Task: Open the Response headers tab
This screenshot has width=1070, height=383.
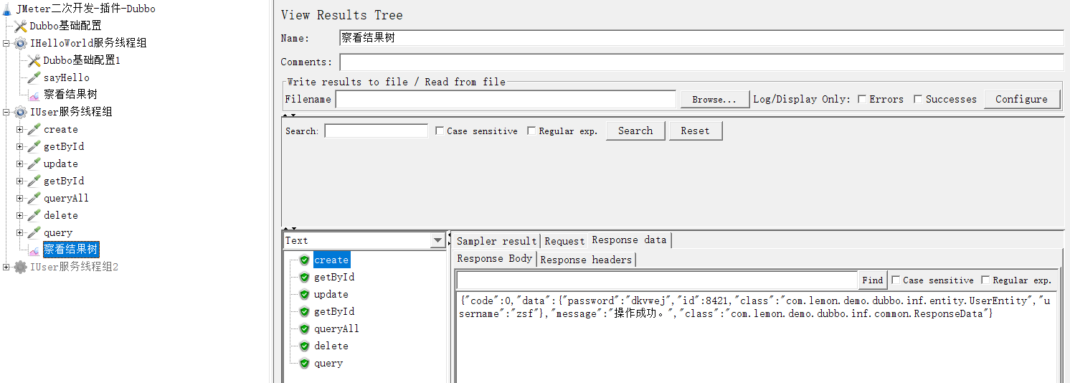Action: pyautogui.click(x=586, y=260)
